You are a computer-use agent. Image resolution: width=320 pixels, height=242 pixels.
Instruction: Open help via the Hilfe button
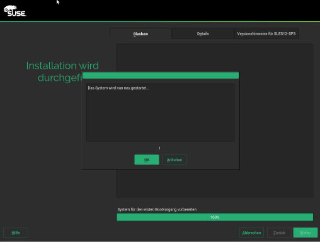(16, 233)
